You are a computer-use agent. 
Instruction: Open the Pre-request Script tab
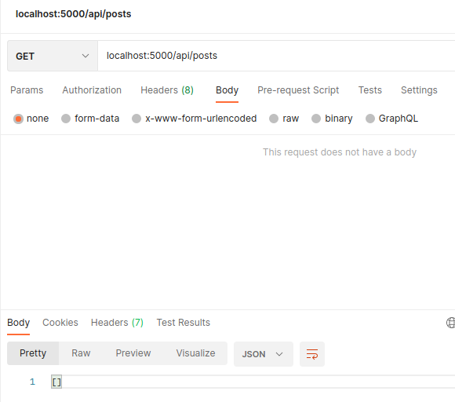point(298,90)
